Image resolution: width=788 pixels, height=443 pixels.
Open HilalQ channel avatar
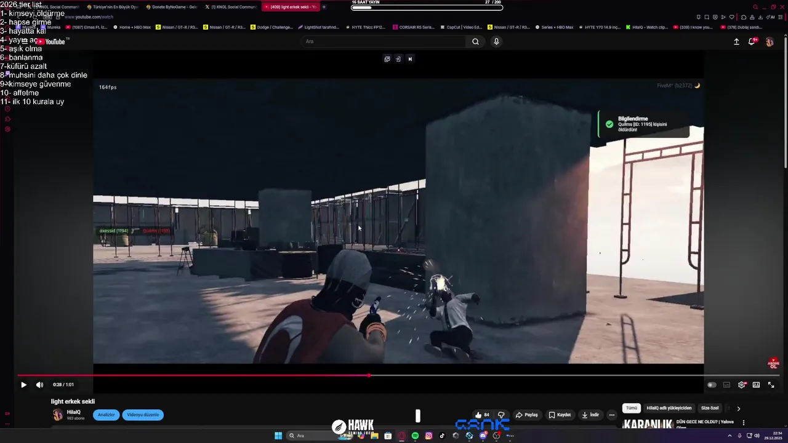(57, 415)
